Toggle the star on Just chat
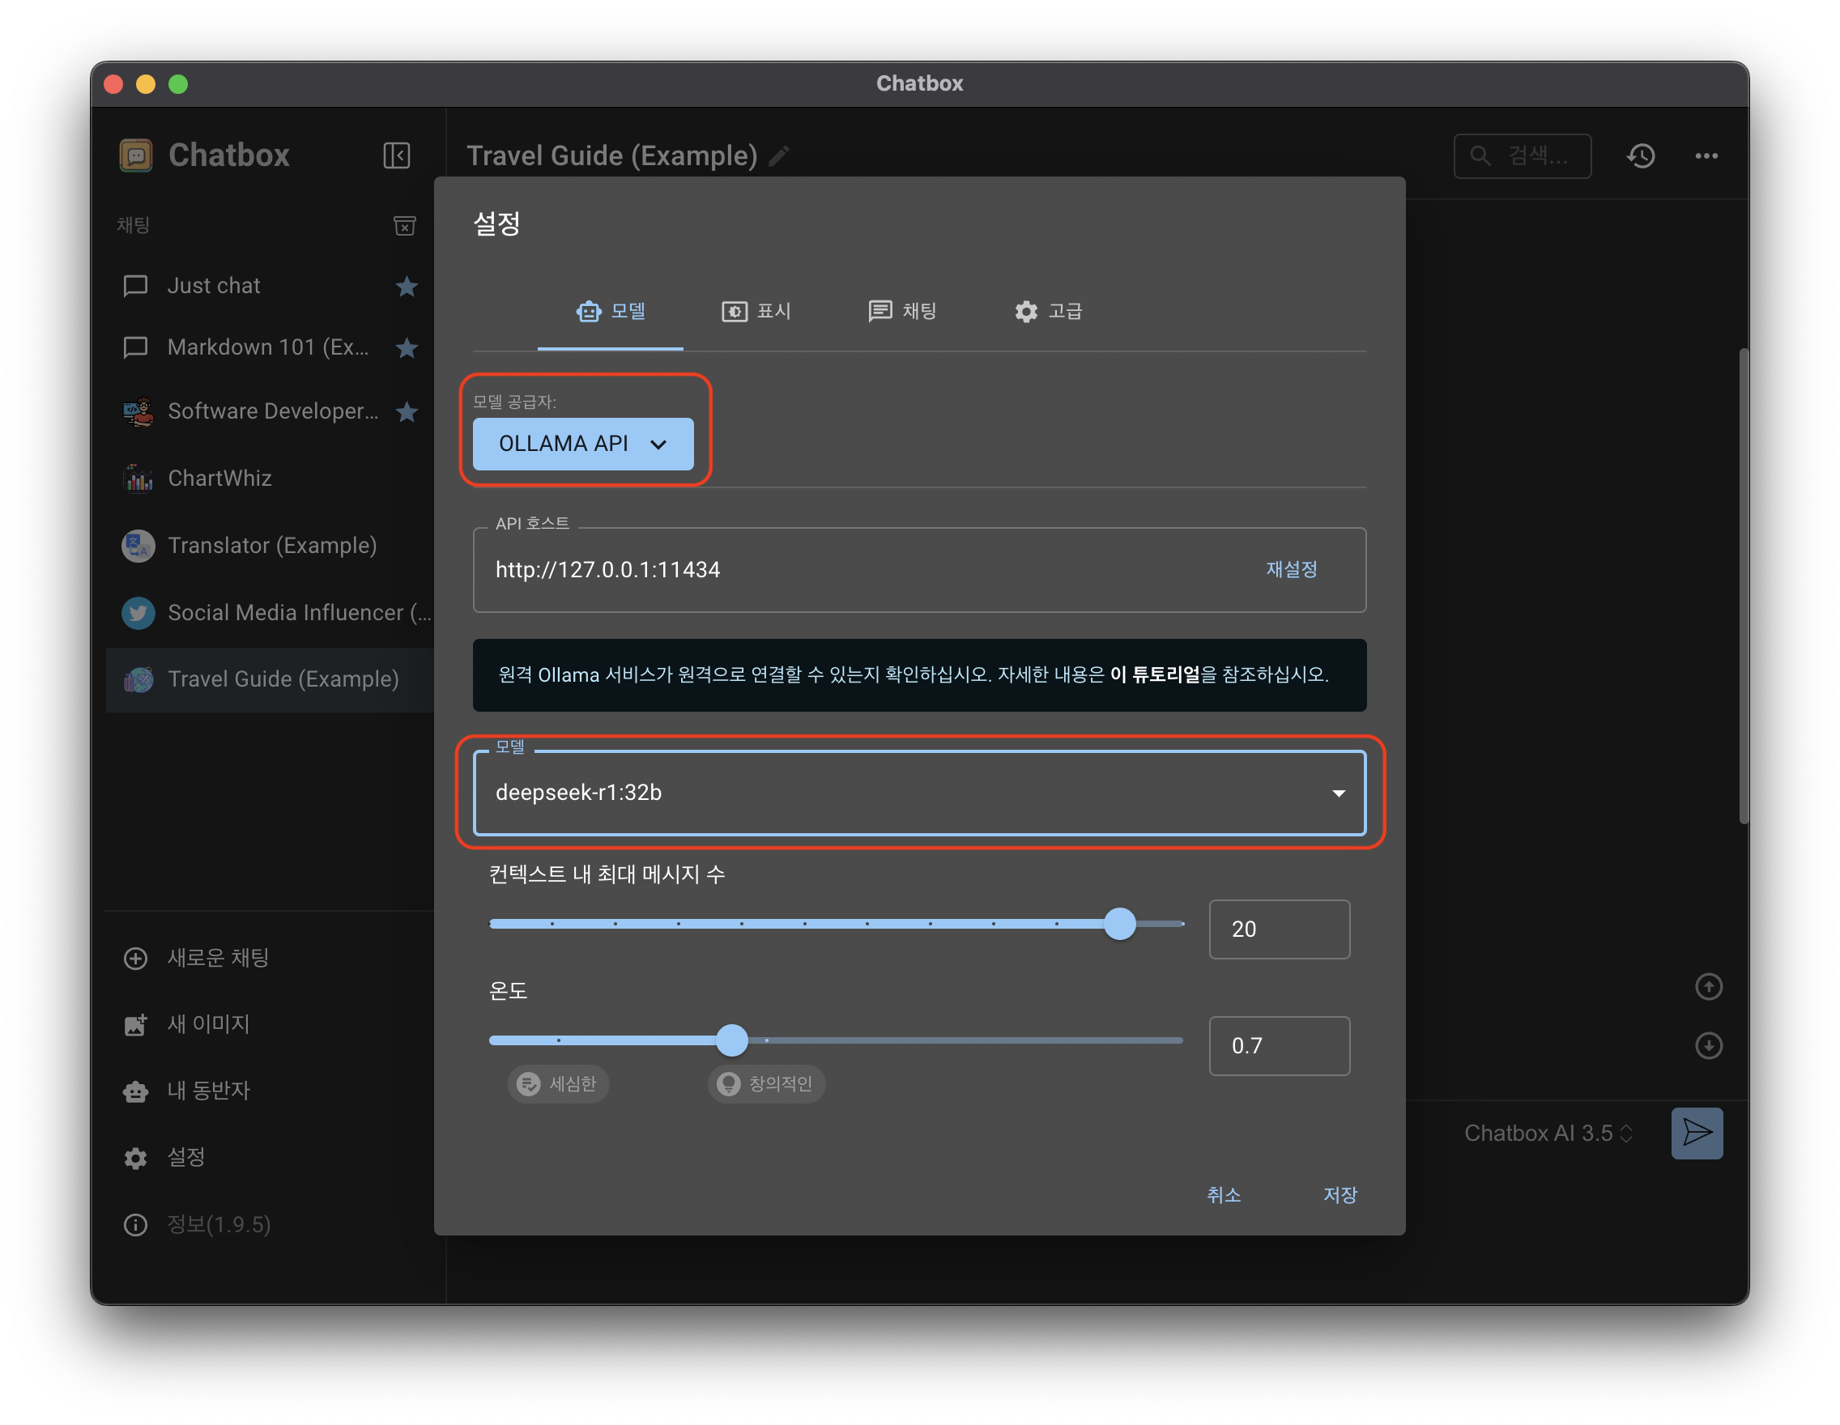The width and height of the screenshot is (1840, 1425). pyautogui.click(x=407, y=287)
